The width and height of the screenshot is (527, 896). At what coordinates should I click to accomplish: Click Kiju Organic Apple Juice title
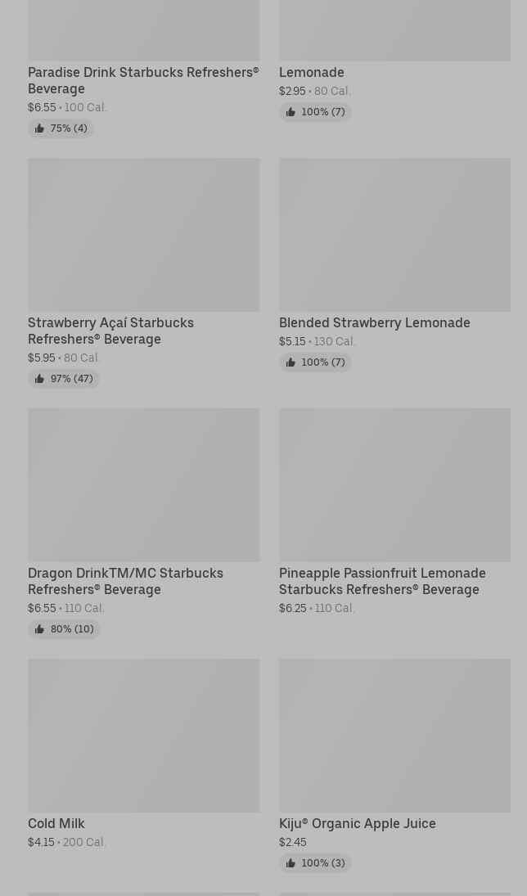(357, 823)
